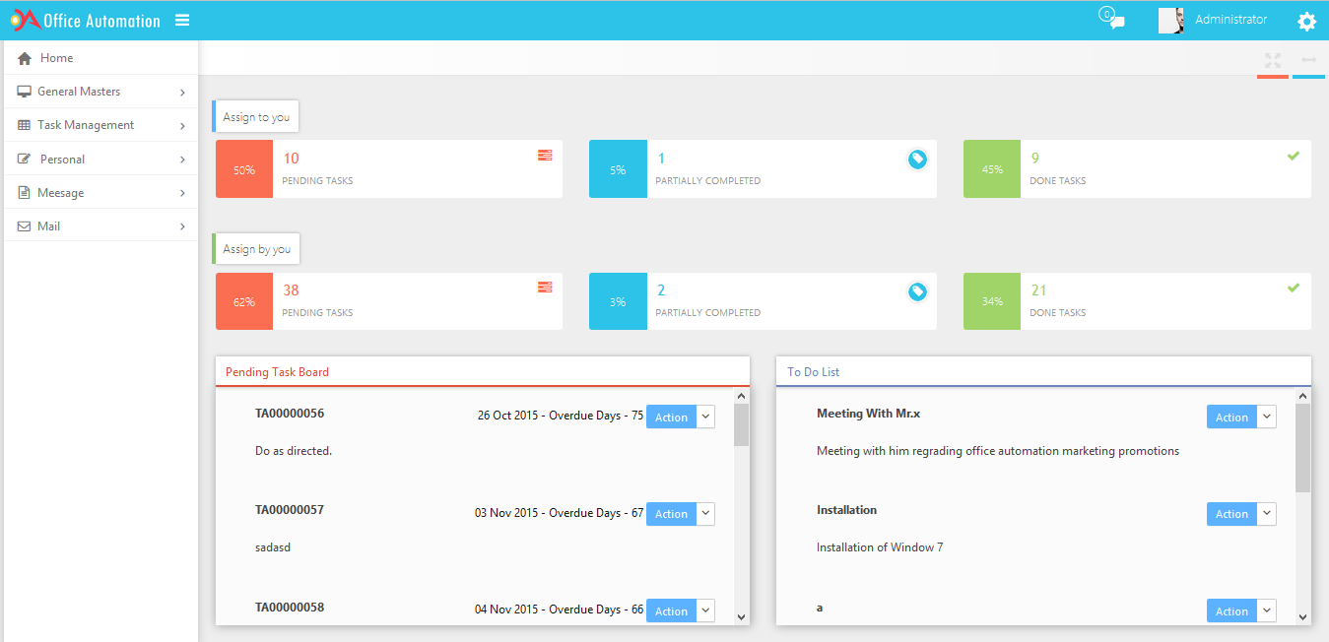Screen dimensions: 1329x642
Task: Click Action button for TA00000057
Action: coord(672,513)
